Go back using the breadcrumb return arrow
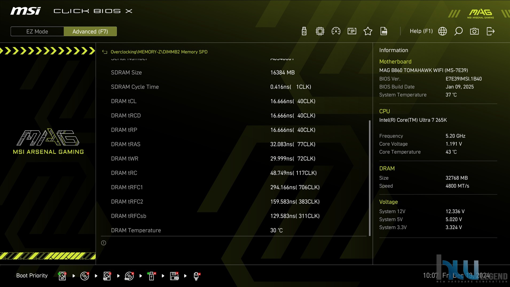 coord(105,52)
